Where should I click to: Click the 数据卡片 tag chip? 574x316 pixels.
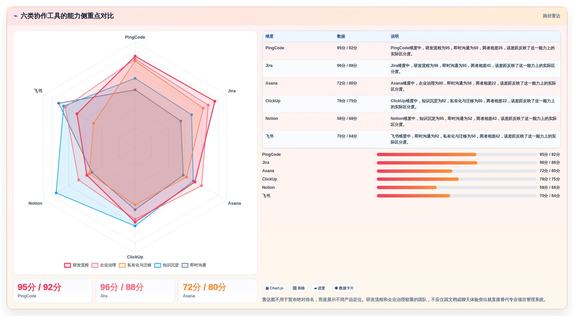click(344, 288)
